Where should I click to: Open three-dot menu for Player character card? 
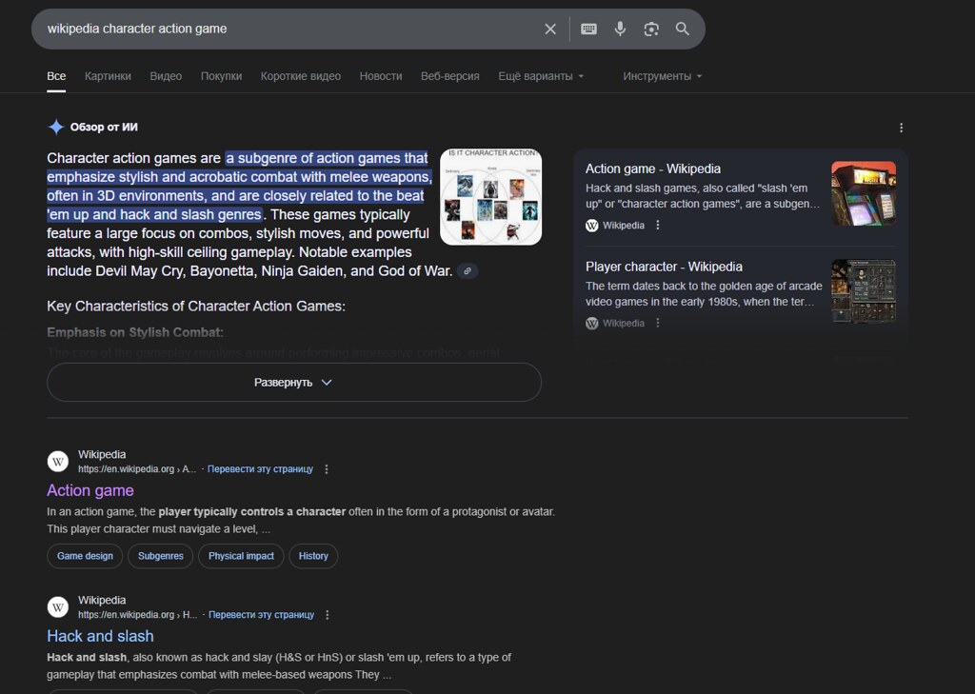658,323
